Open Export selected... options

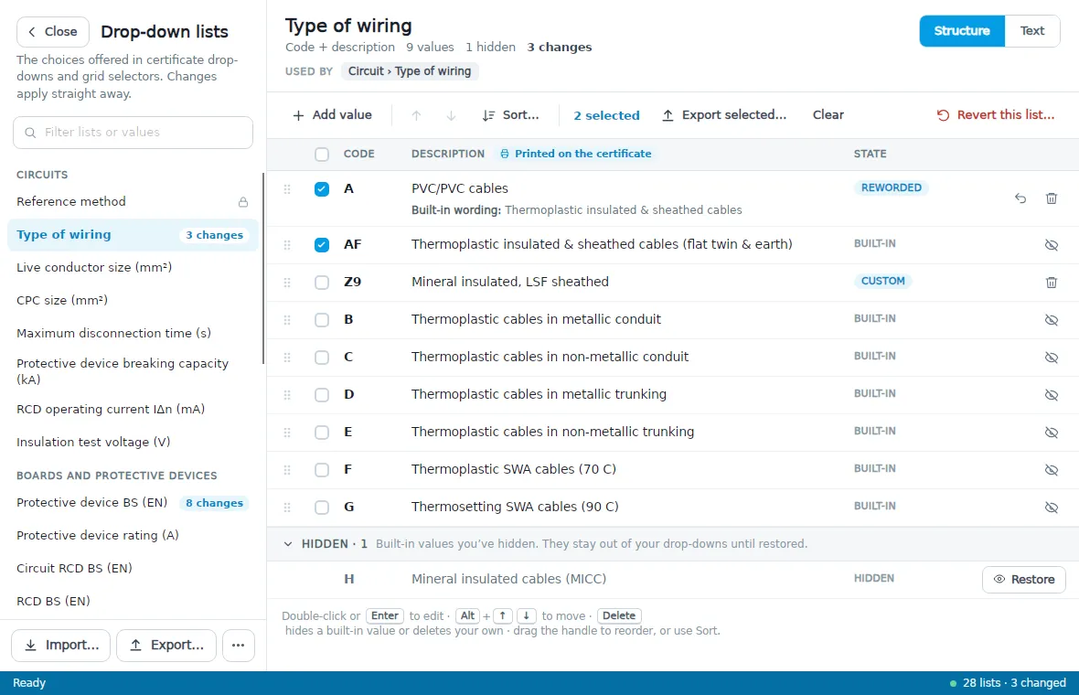pyautogui.click(x=724, y=115)
